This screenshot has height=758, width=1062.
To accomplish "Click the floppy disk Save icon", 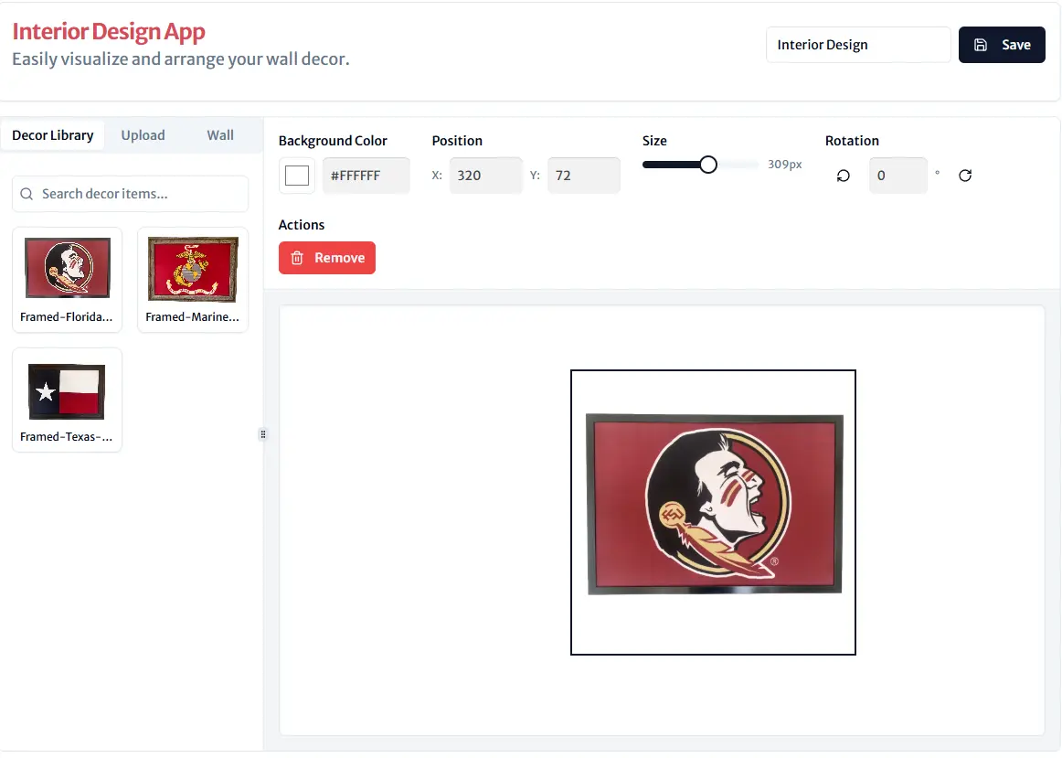I will (x=980, y=45).
